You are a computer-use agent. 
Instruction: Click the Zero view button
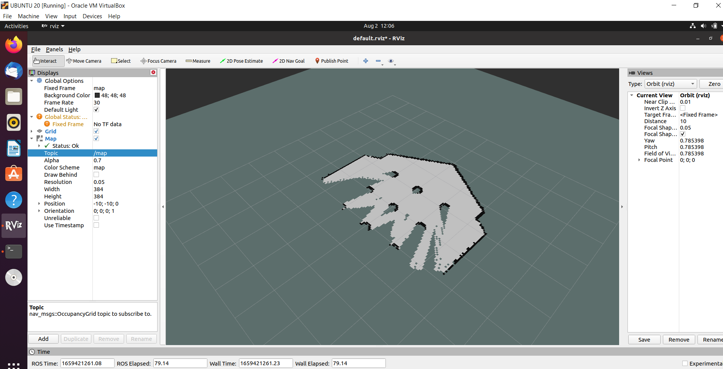(x=712, y=84)
